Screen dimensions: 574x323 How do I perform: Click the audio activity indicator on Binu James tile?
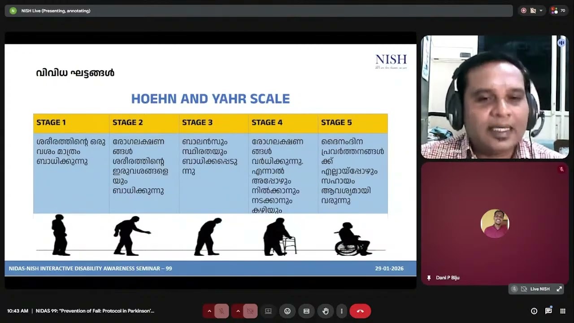[x=561, y=43]
